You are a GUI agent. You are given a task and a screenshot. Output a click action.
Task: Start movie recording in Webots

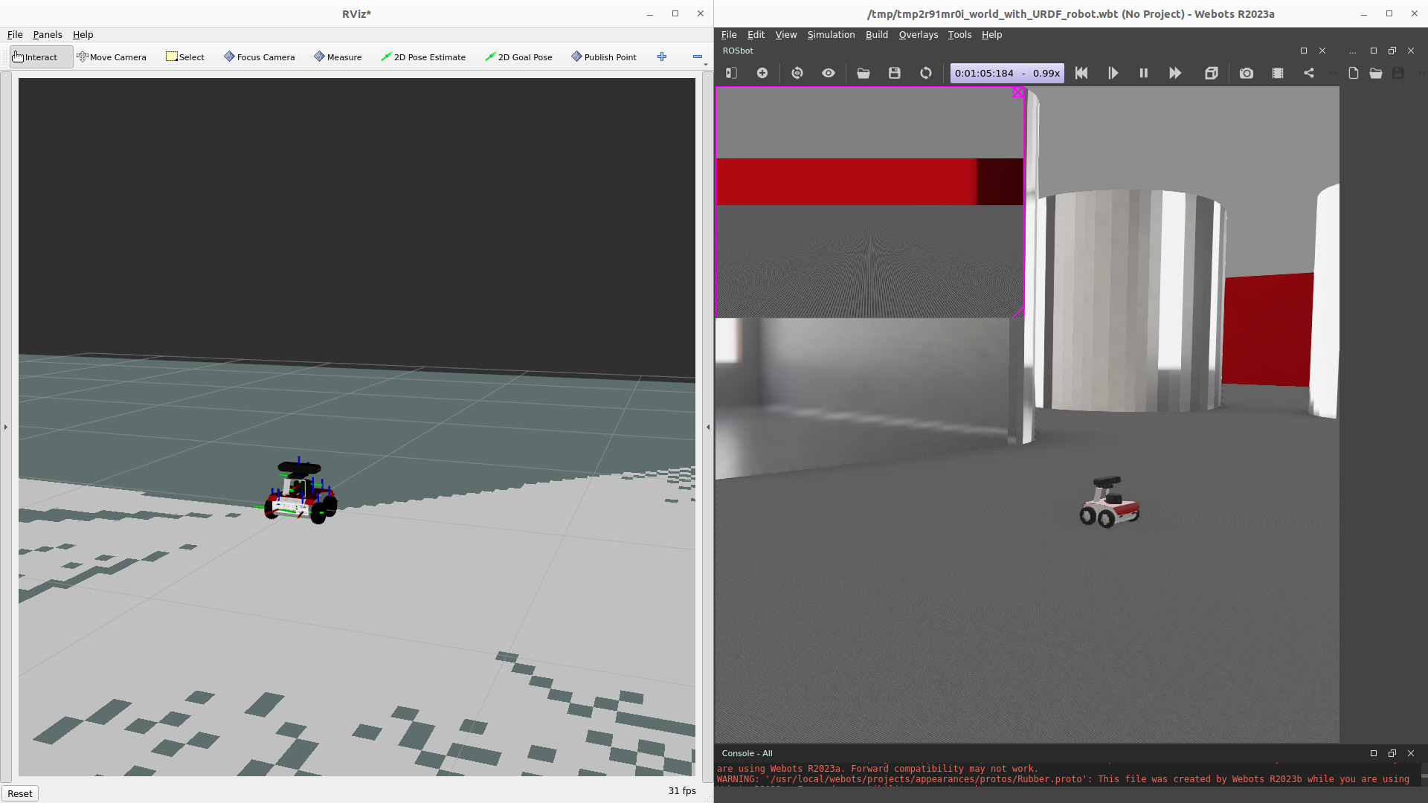(x=1278, y=73)
